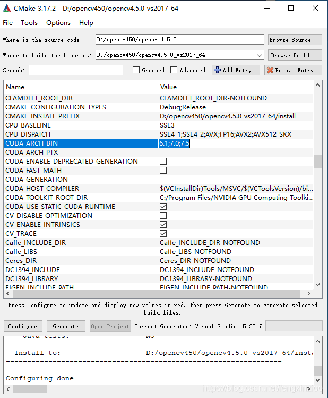The width and height of the screenshot is (328, 398).
Task: Click the Name column header
Action: pos(81,87)
